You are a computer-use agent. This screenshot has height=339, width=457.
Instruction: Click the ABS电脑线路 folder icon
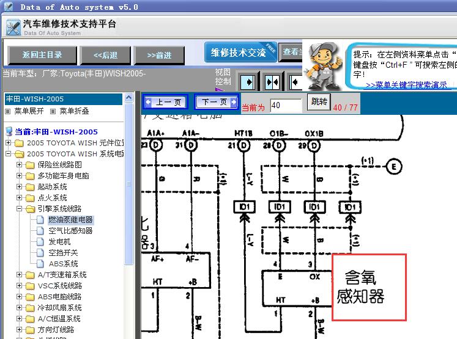coord(30,297)
